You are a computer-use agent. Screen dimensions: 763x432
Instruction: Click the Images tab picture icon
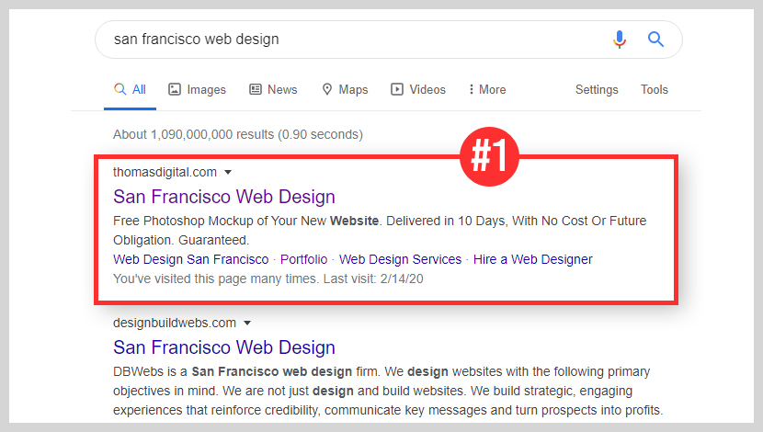[x=175, y=89]
